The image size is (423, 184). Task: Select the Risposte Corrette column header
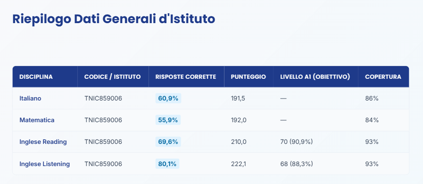click(186, 76)
